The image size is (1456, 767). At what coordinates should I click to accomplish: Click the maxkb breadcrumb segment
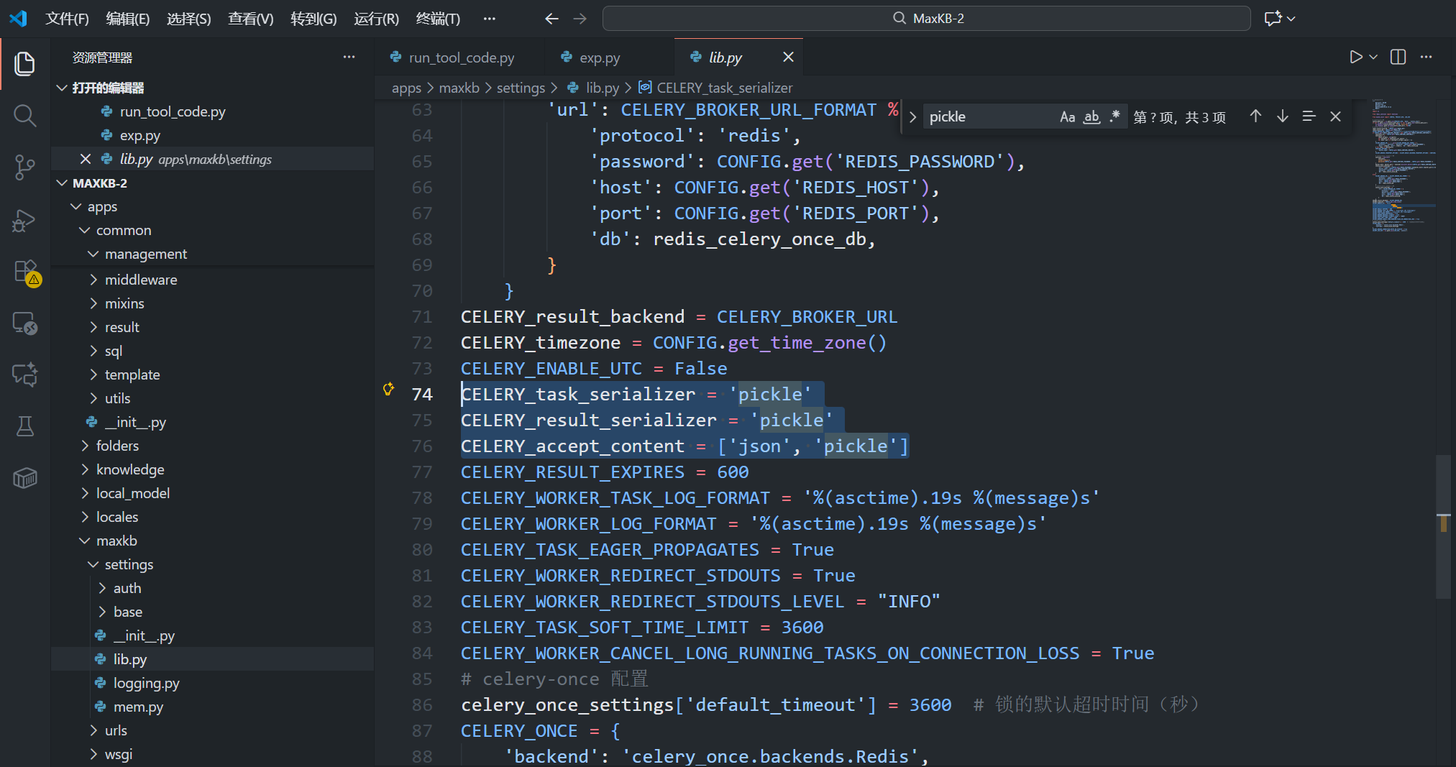[x=459, y=88]
